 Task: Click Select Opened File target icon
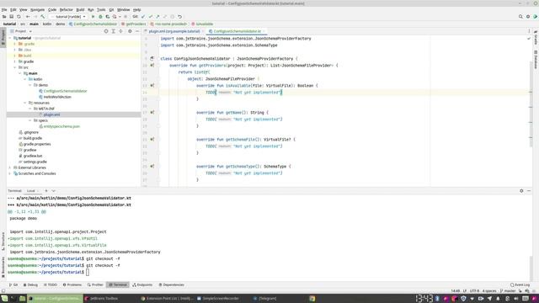[x=106, y=31]
